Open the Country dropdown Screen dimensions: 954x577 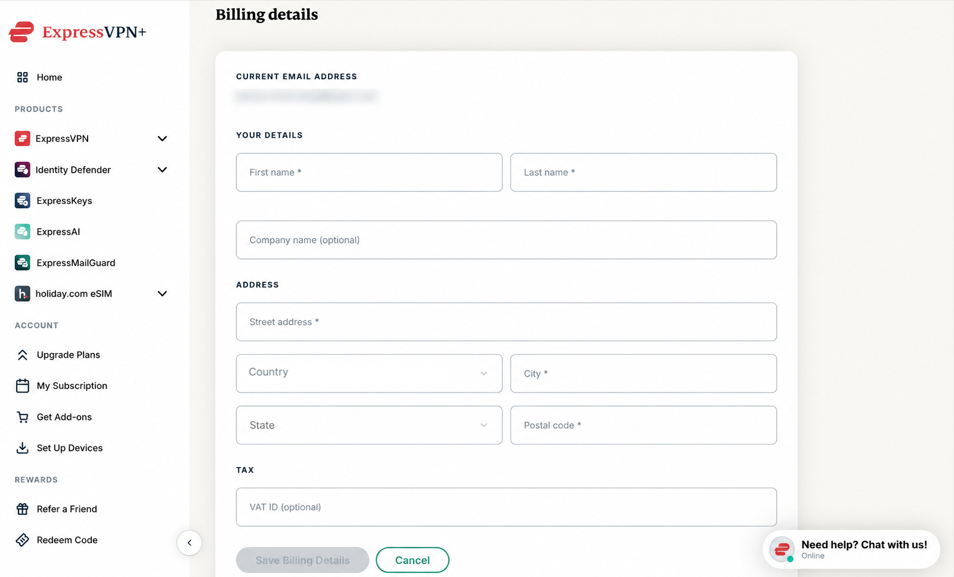[369, 373]
